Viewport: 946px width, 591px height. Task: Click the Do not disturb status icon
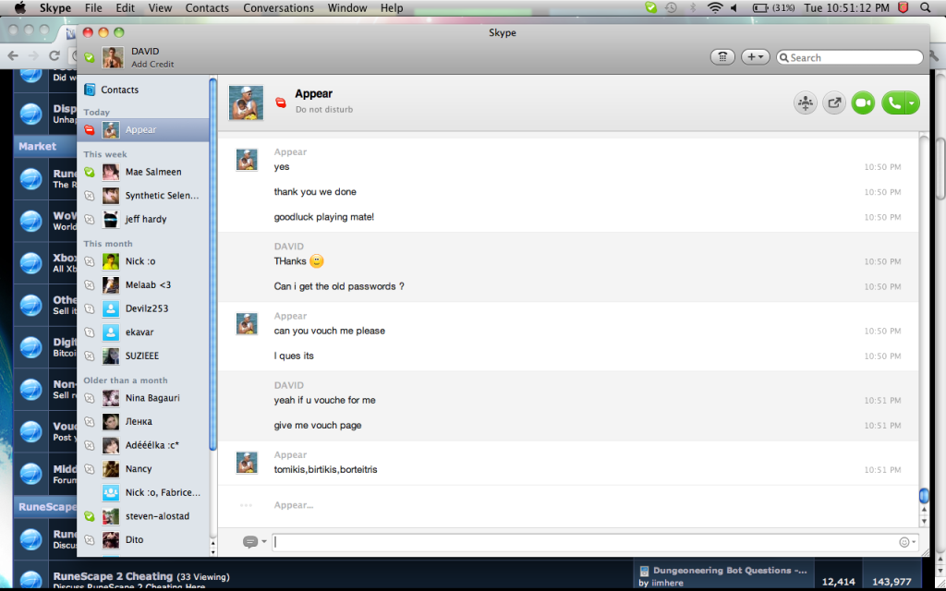tap(281, 103)
